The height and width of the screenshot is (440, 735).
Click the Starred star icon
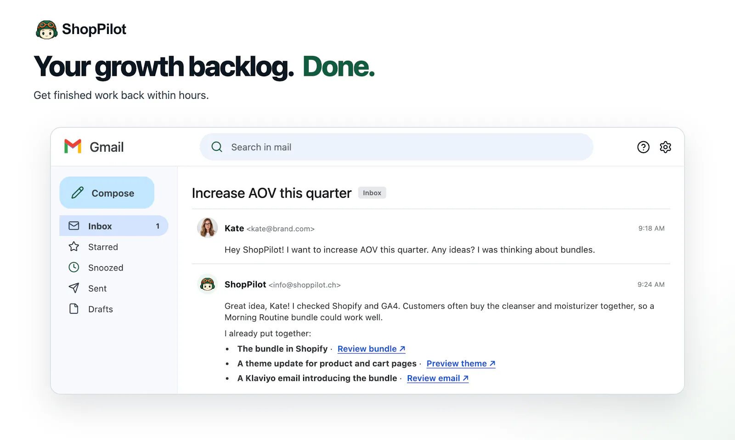(74, 246)
